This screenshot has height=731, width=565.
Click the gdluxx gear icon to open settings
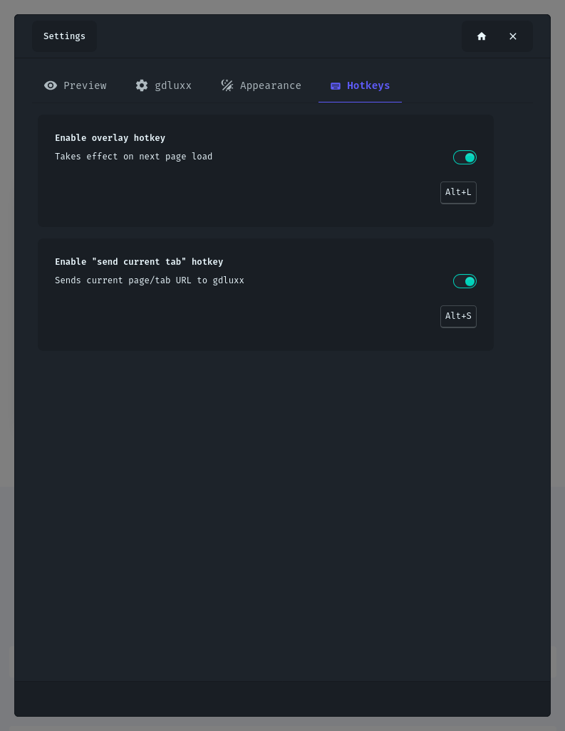point(142,85)
